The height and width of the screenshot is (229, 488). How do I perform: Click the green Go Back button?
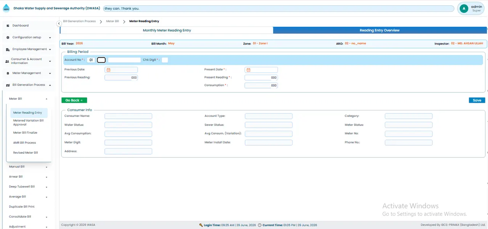click(74, 100)
